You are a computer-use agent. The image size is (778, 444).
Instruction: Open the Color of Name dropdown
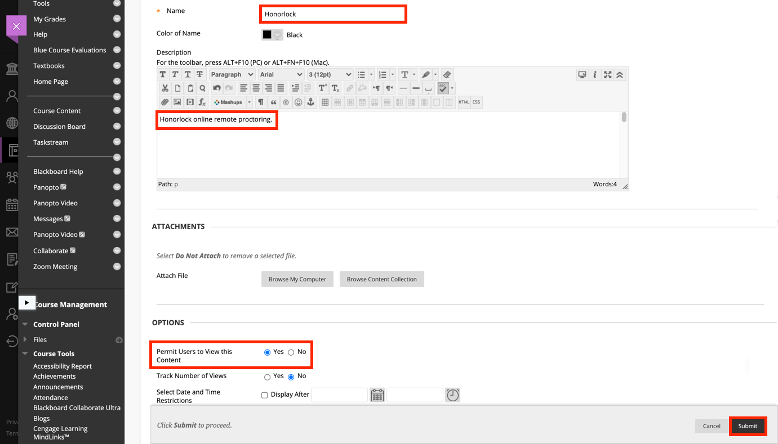tap(272, 35)
